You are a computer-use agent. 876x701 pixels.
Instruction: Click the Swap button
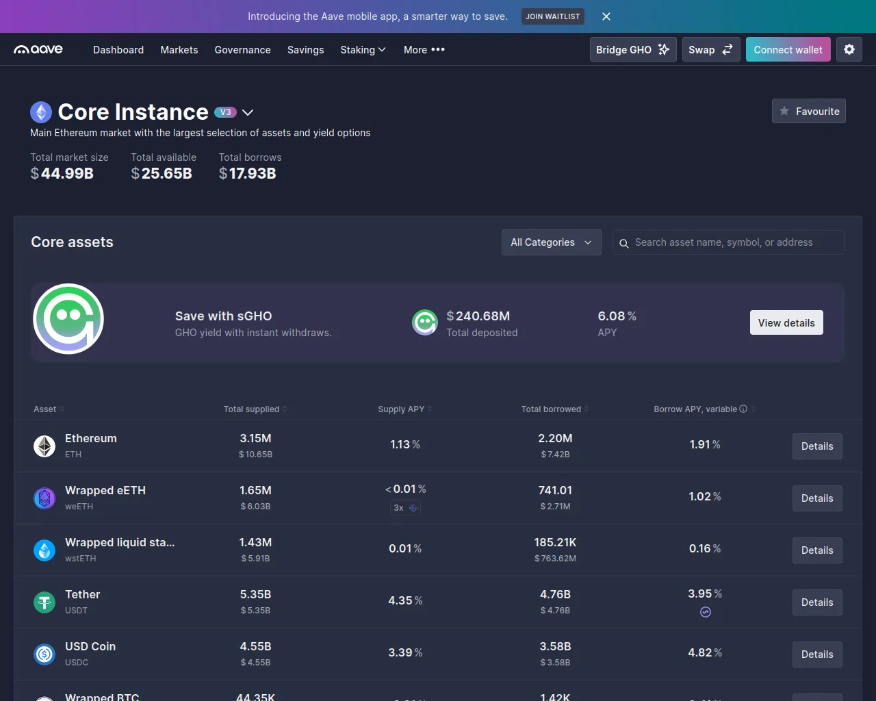pos(711,49)
